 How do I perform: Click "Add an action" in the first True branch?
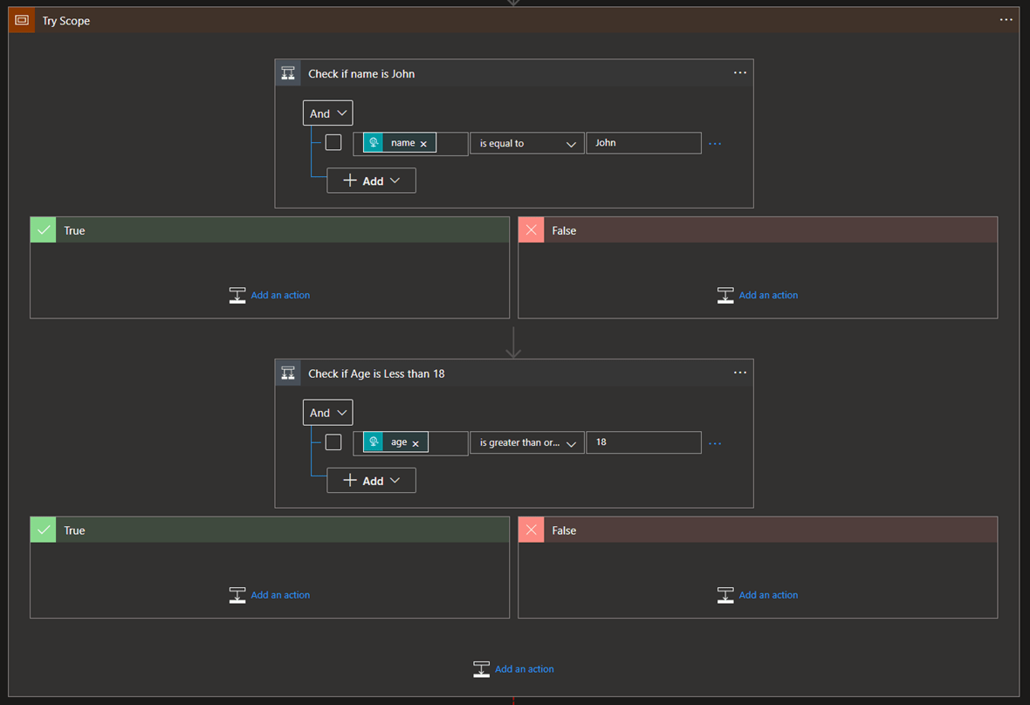click(280, 295)
